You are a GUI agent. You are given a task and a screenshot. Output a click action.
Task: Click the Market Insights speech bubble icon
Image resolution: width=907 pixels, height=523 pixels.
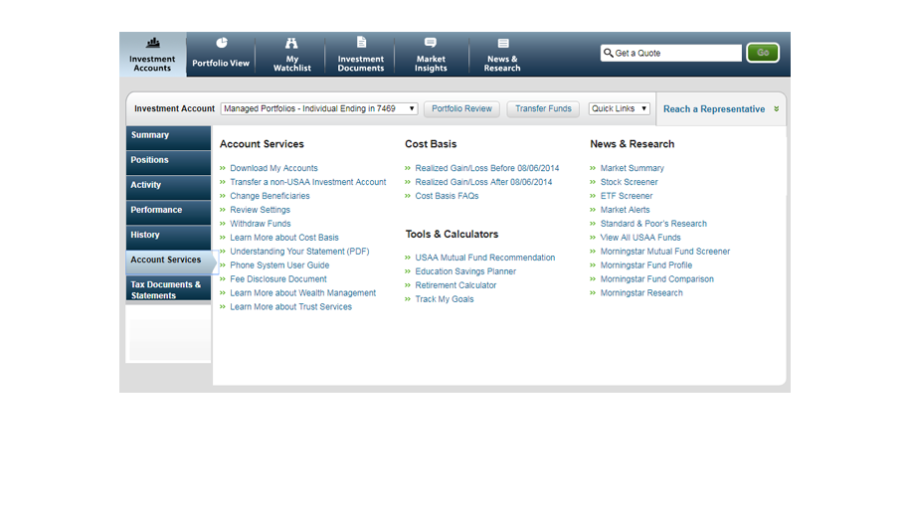431,43
